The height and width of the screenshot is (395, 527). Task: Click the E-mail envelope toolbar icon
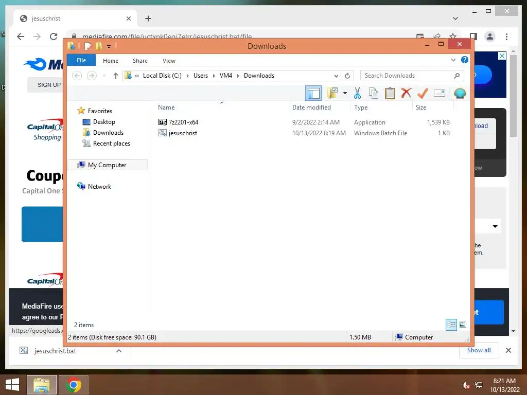click(x=440, y=93)
